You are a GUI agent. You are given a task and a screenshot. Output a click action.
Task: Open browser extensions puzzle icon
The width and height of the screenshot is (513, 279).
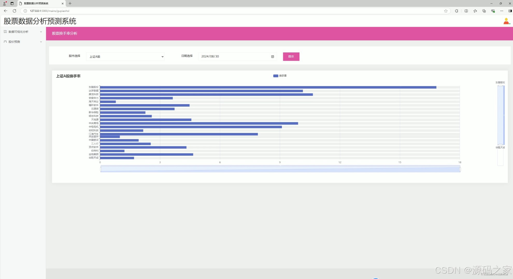pyautogui.click(x=457, y=11)
